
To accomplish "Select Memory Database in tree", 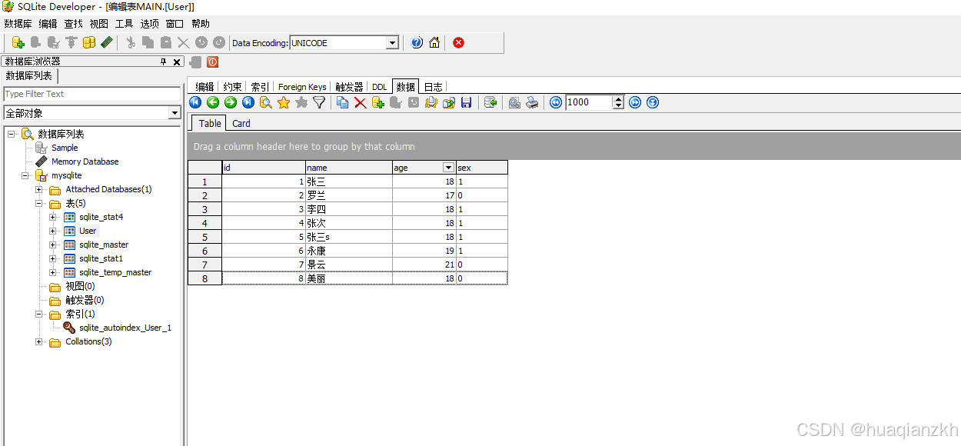I will click(85, 161).
